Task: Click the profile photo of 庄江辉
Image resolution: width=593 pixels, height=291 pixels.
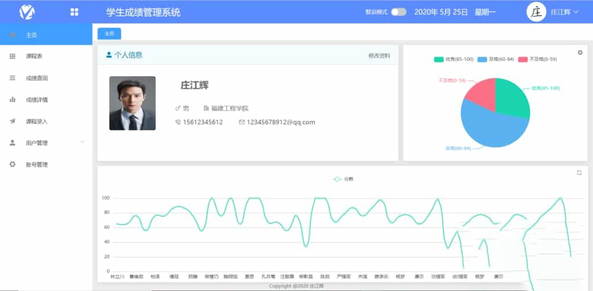Action: [133, 103]
